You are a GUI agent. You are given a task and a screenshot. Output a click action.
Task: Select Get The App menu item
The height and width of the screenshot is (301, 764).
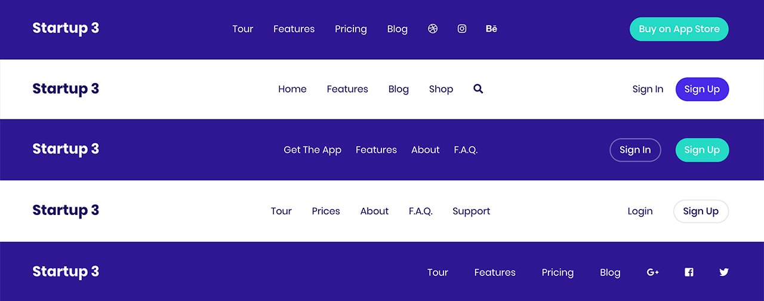pyautogui.click(x=312, y=150)
